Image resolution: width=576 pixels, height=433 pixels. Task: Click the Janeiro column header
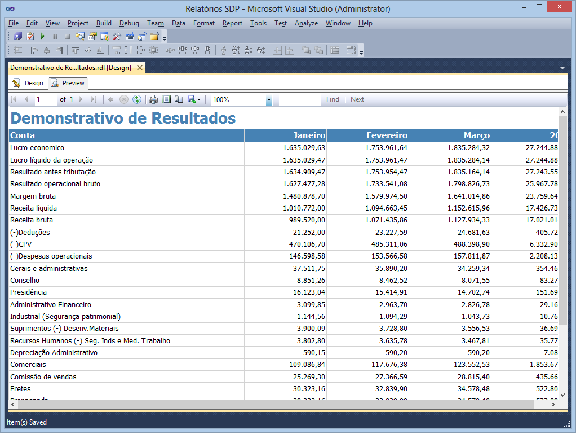(x=285, y=135)
